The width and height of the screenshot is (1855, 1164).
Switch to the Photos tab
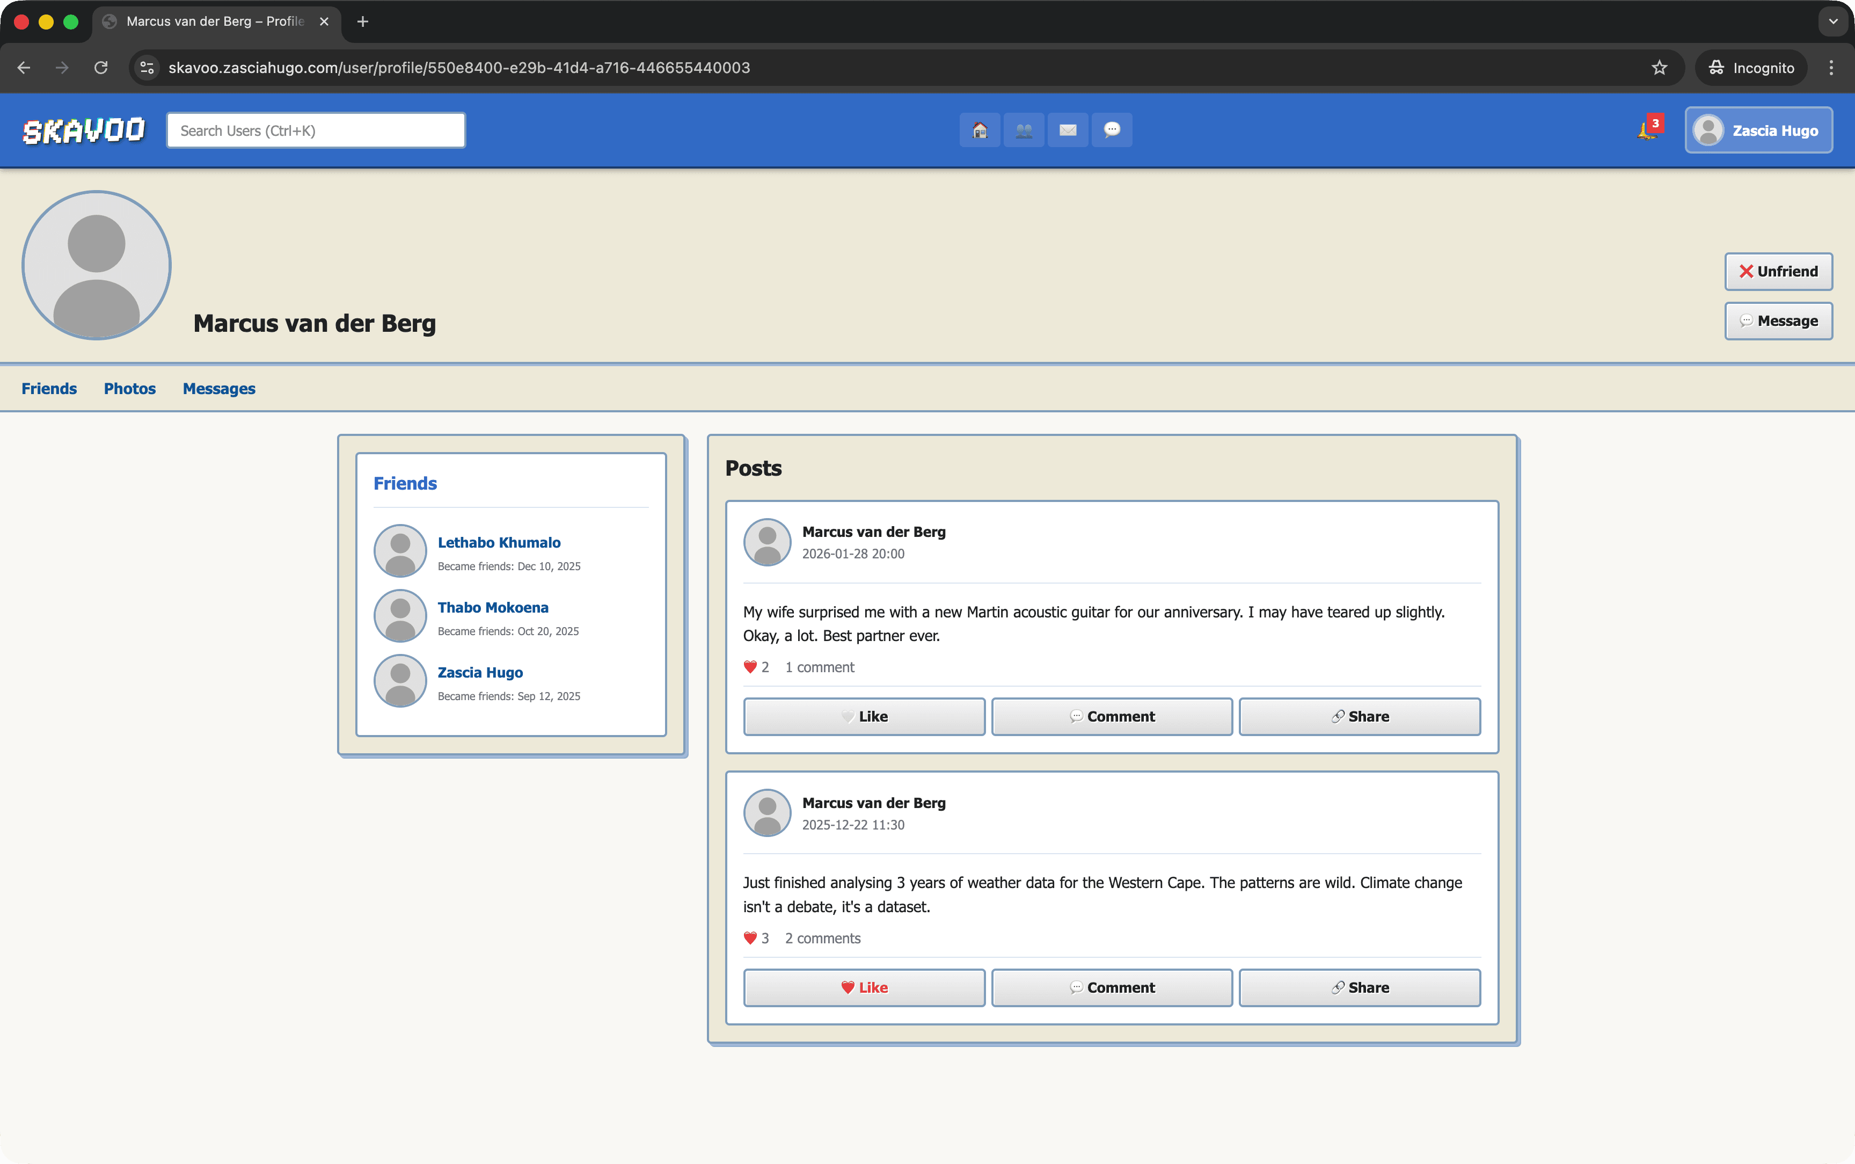(129, 388)
